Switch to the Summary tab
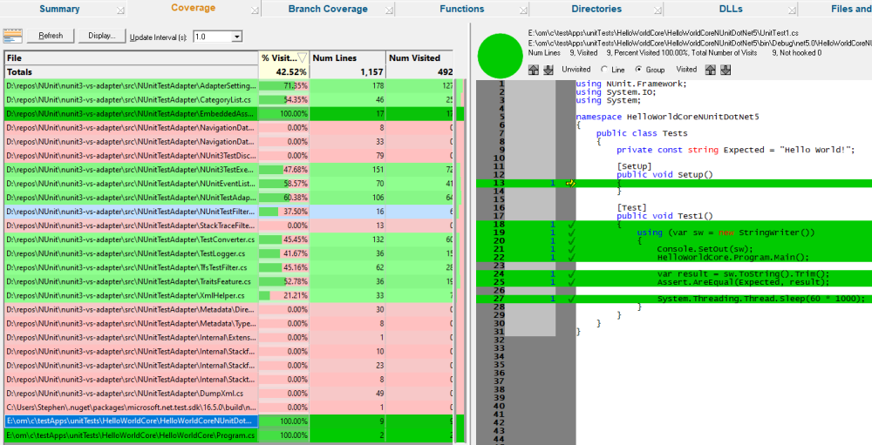Image resolution: width=872 pixels, height=445 pixels. pyautogui.click(x=59, y=9)
